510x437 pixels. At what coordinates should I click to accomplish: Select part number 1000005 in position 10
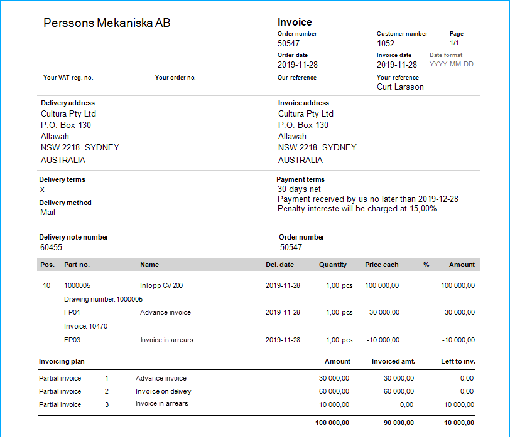click(x=77, y=285)
